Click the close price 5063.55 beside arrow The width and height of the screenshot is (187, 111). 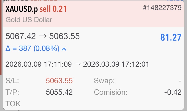point(64,37)
